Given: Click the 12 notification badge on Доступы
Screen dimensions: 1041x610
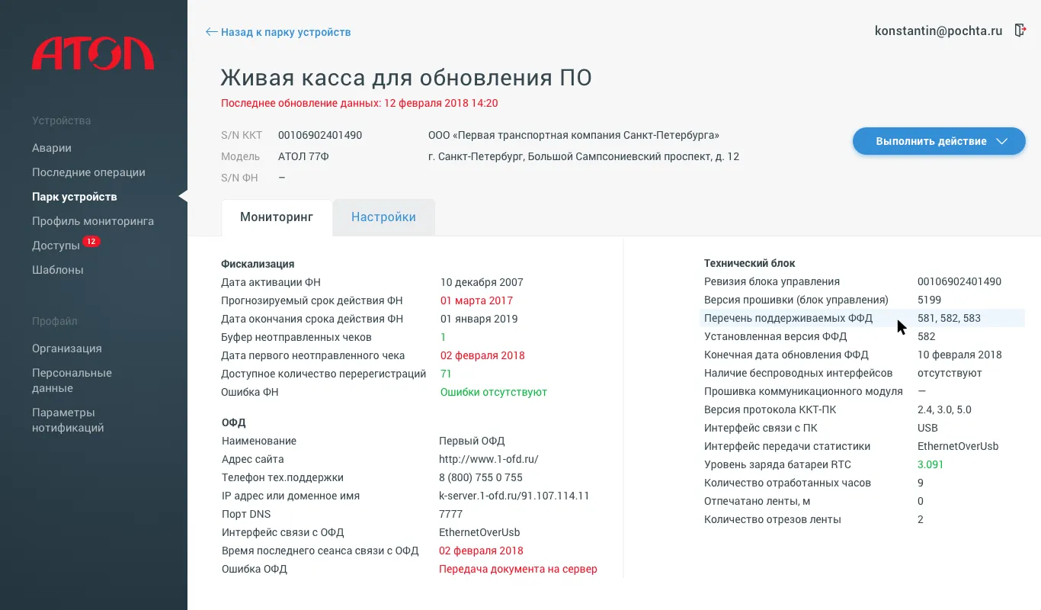Looking at the screenshot, I should [x=91, y=242].
